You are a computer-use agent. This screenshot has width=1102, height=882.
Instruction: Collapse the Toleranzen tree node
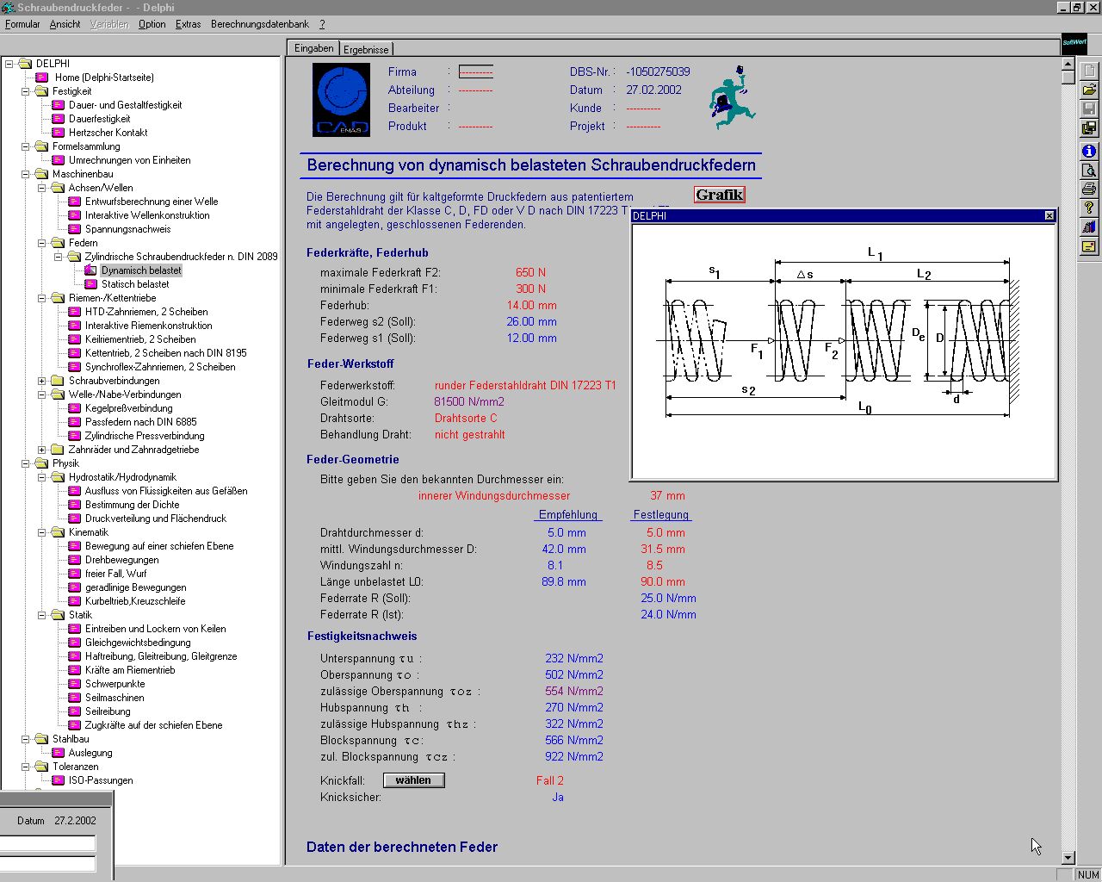pos(25,767)
